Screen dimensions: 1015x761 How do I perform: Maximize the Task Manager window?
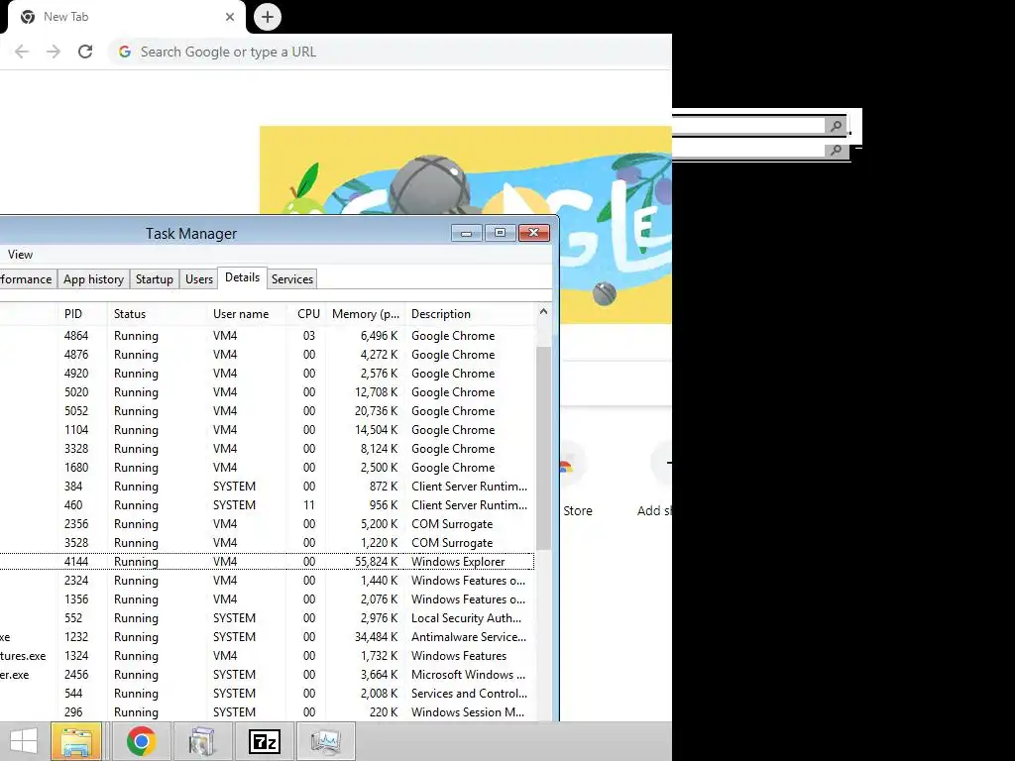point(501,233)
